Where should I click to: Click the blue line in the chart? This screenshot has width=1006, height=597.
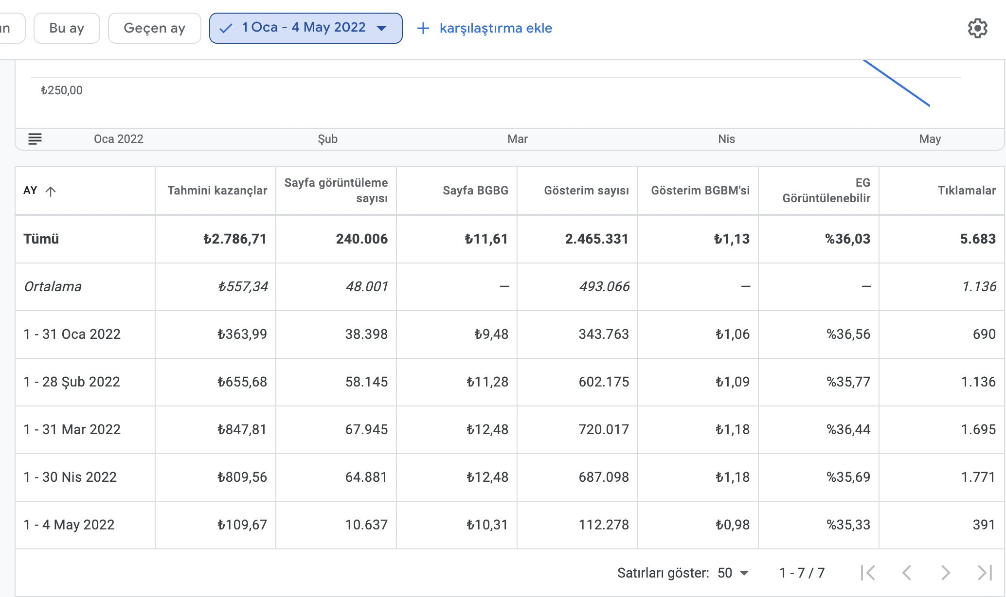pyautogui.click(x=897, y=83)
